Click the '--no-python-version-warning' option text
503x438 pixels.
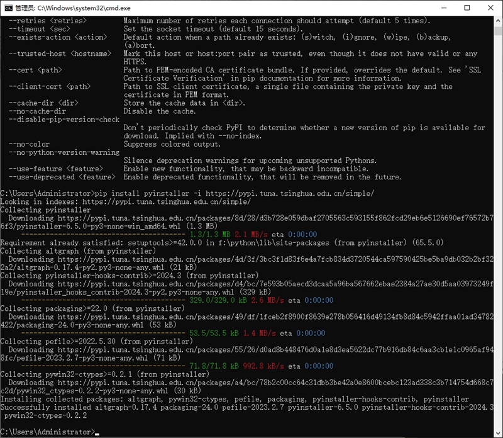[64, 152]
